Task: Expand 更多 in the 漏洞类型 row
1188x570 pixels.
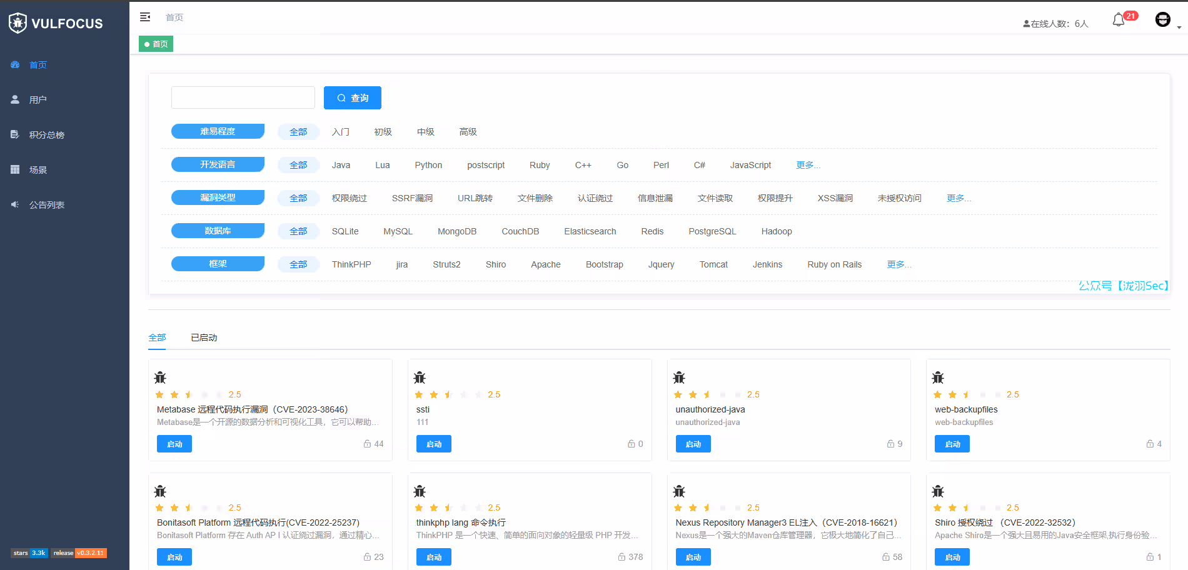Action: coord(959,198)
